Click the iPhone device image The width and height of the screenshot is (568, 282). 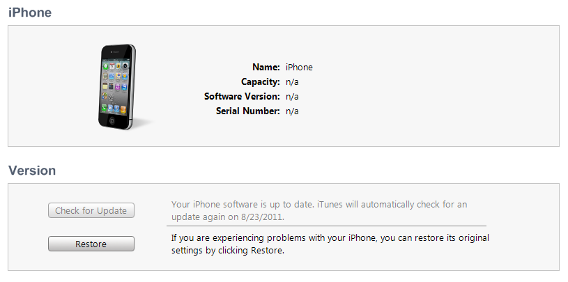pos(117,86)
